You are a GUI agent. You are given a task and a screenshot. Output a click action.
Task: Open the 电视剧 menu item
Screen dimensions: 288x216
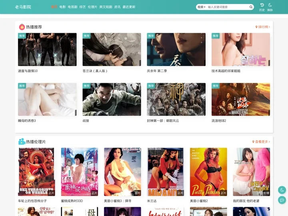(72, 7)
